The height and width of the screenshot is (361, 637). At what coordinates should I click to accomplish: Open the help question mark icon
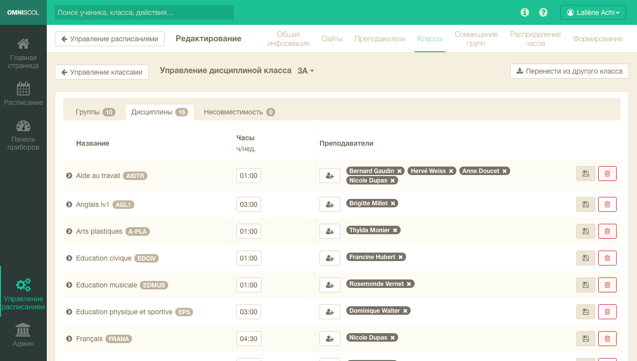(x=543, y=12)
